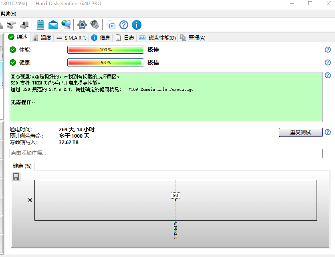
Task: Open the 磁盘性能(D) tab
Action: click(x=158, y=38)
